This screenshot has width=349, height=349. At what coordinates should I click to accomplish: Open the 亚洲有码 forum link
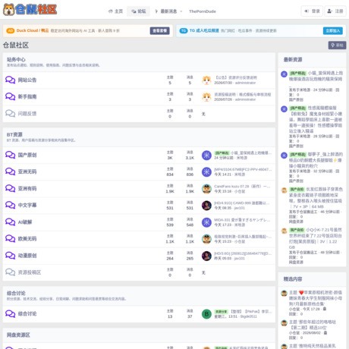[x=27, y=188]
